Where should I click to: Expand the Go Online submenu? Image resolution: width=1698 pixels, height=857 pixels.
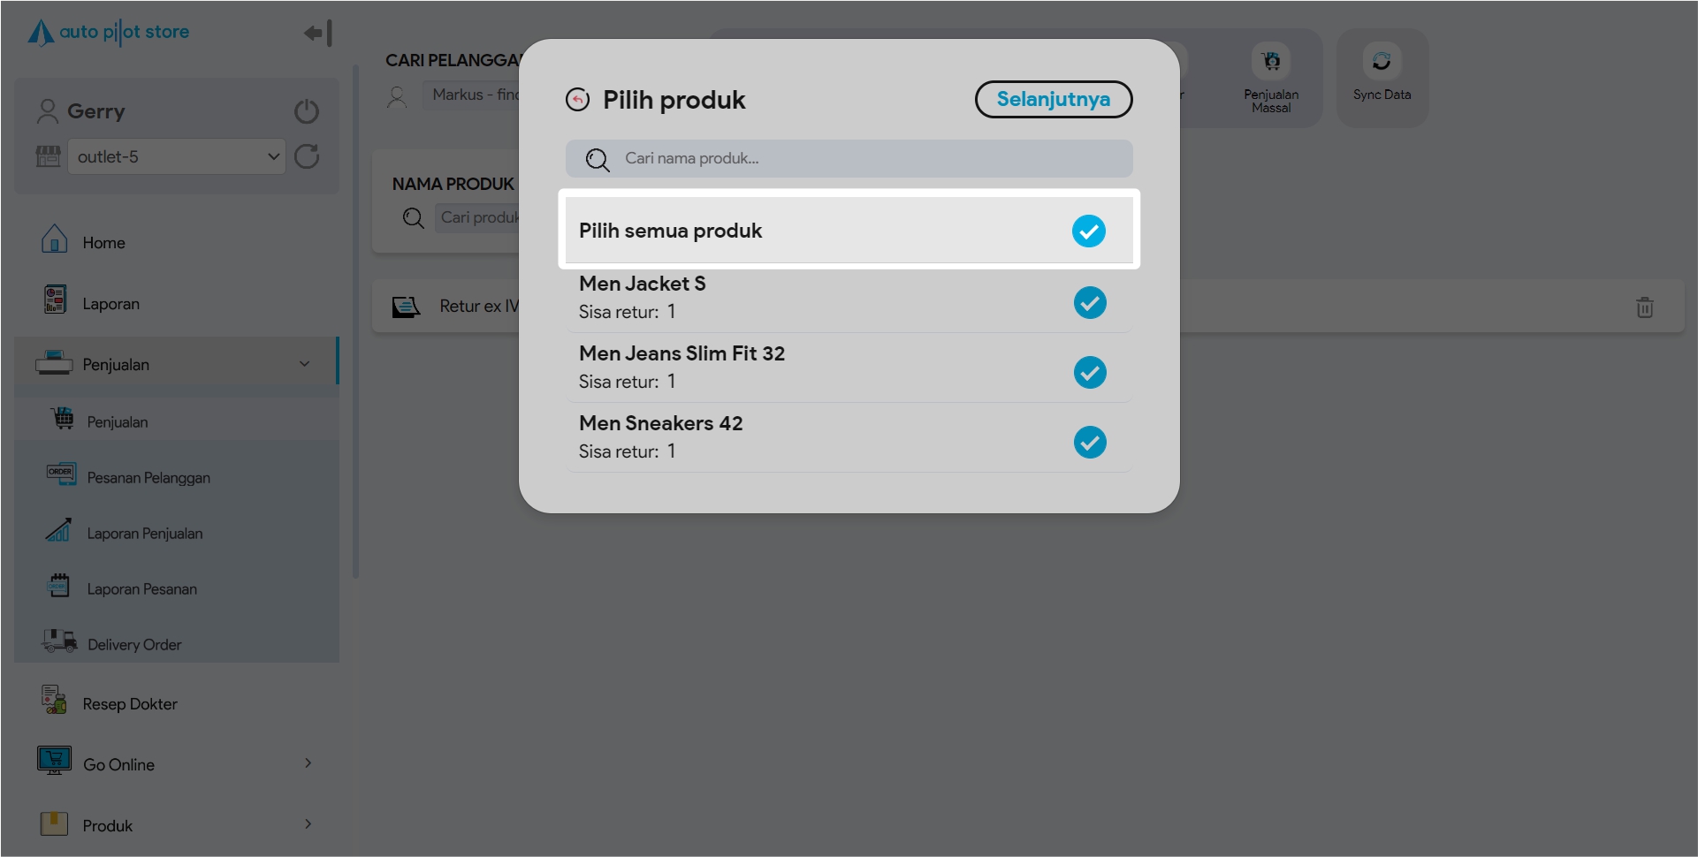(308, 763)
